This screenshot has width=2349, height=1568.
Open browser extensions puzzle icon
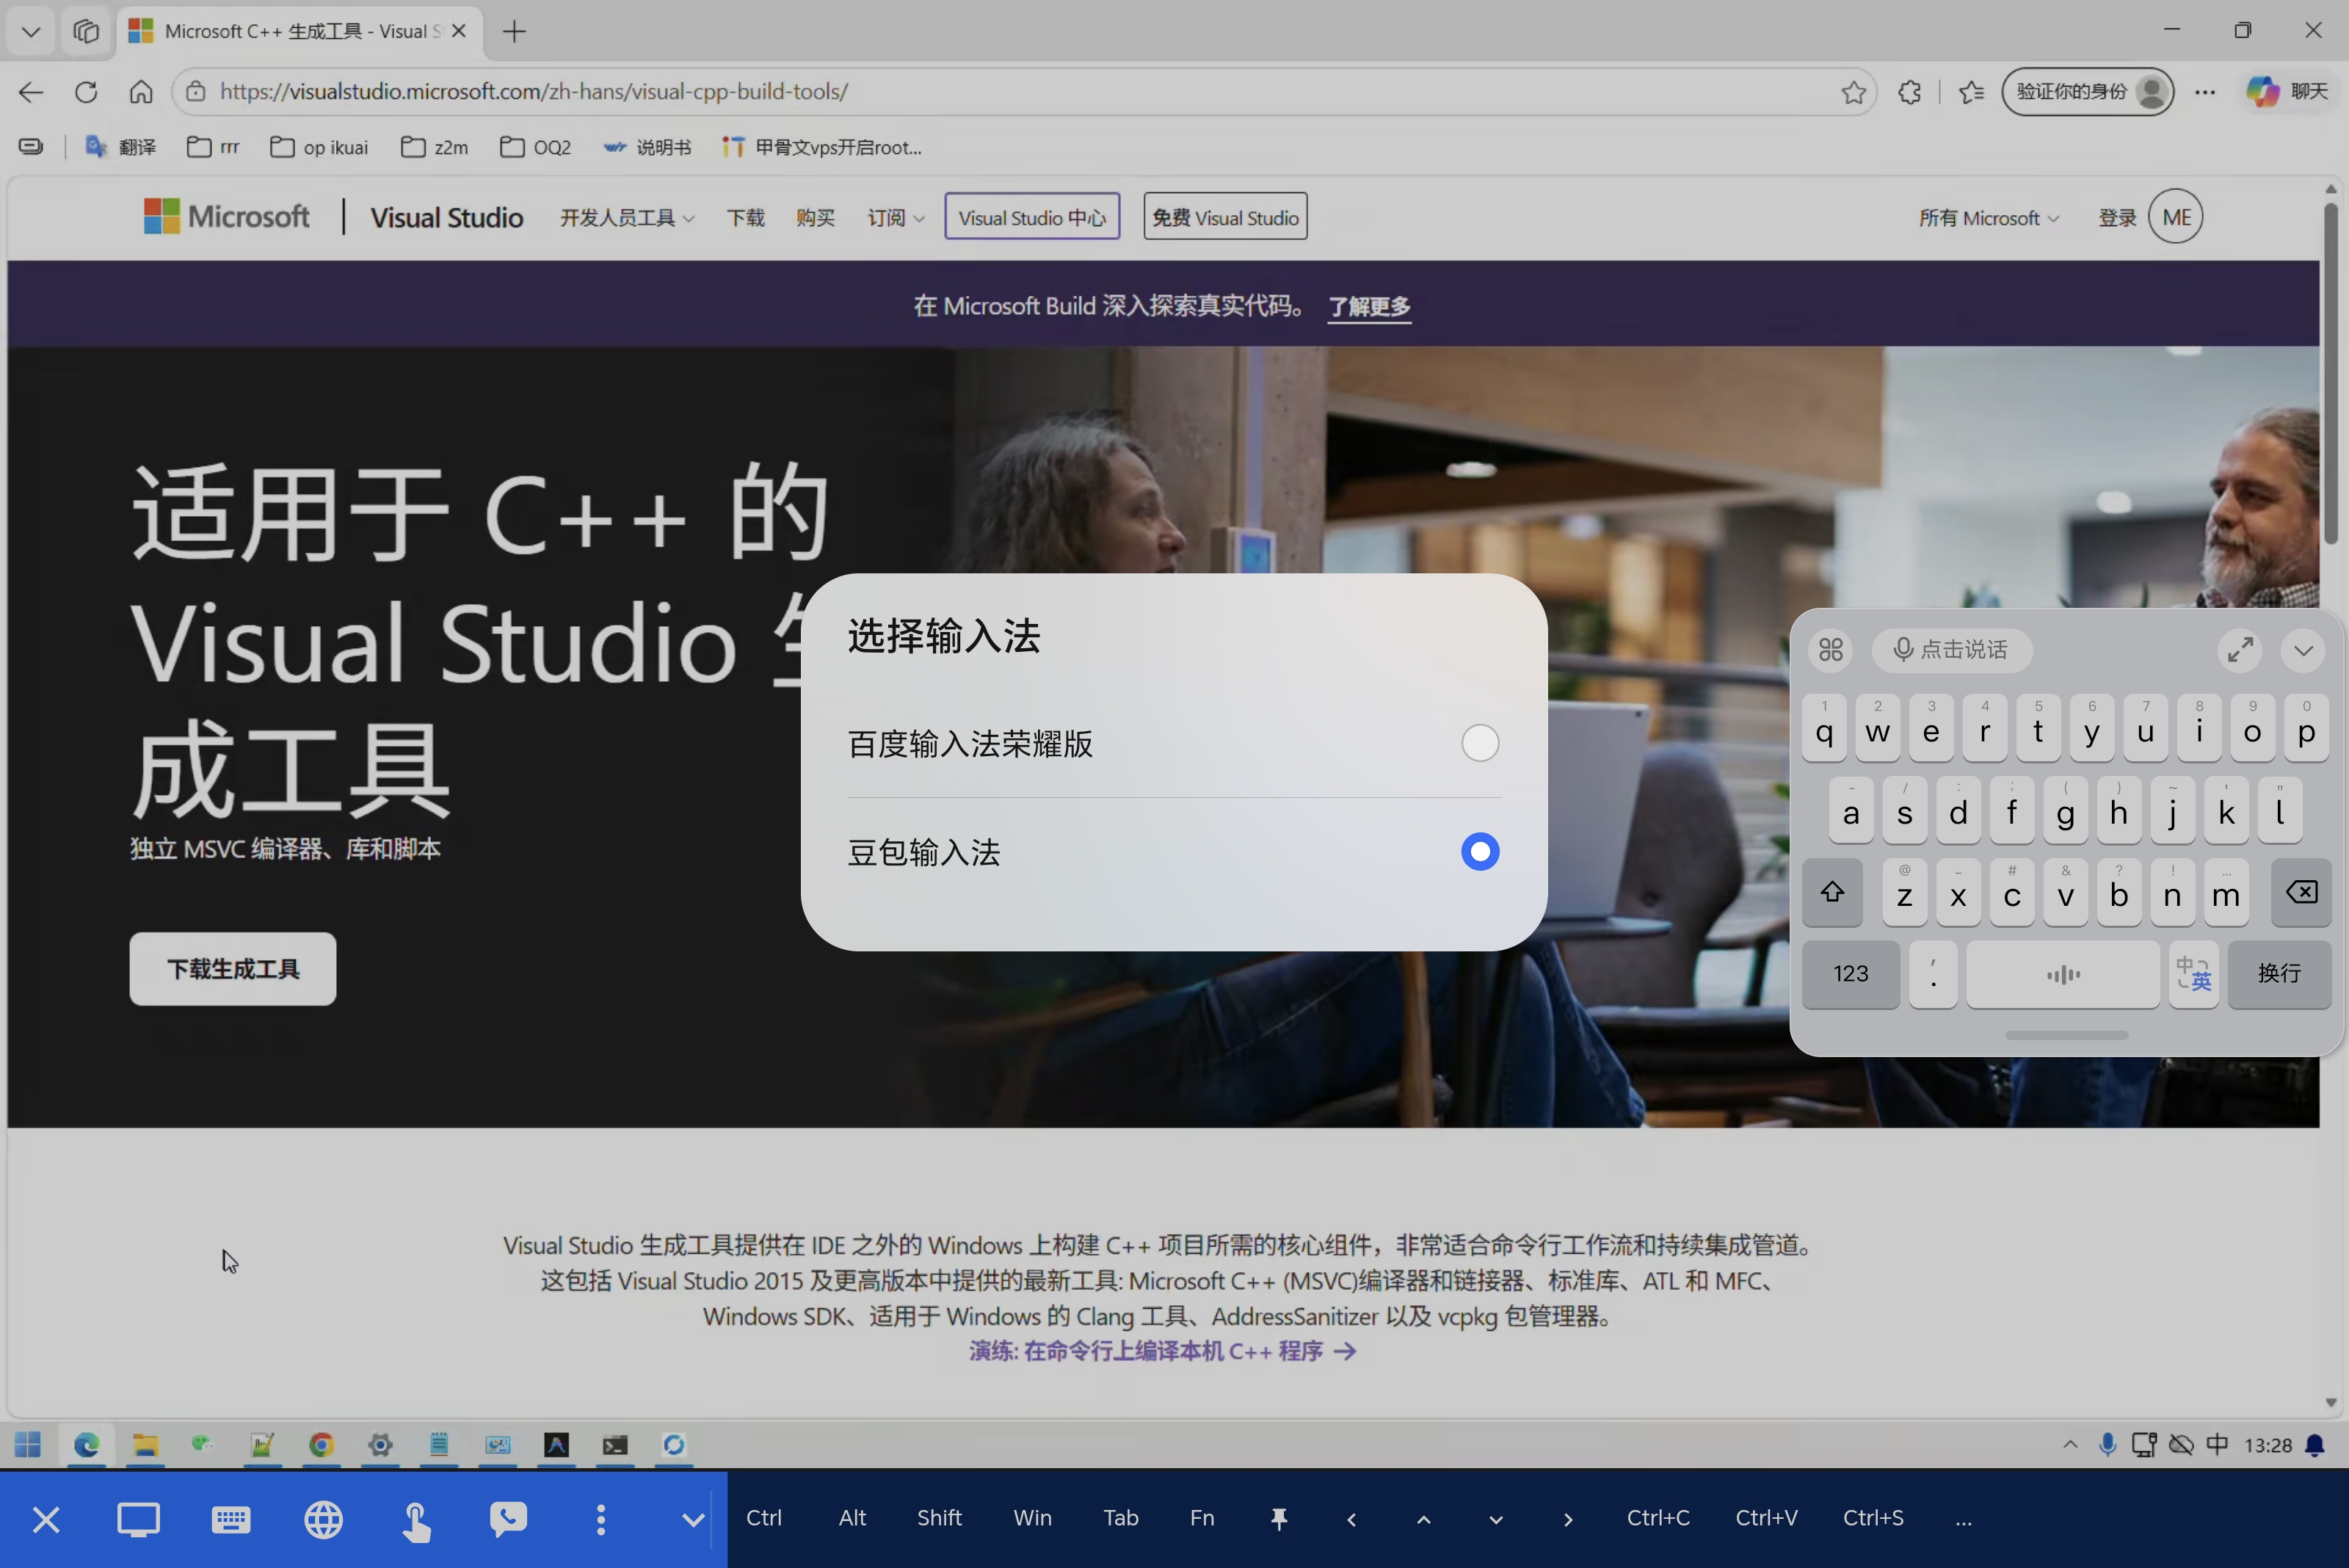click(x=1909, y=92)
